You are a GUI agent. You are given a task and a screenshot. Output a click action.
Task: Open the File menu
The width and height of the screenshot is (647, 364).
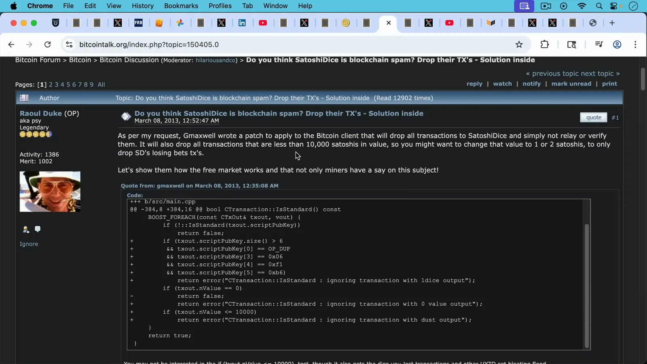pos(68,6)
